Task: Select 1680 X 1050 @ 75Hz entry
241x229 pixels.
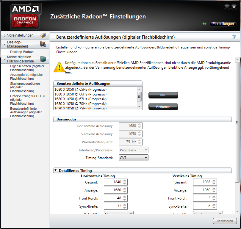Action: pyautogui.click(x=95, y=108)
